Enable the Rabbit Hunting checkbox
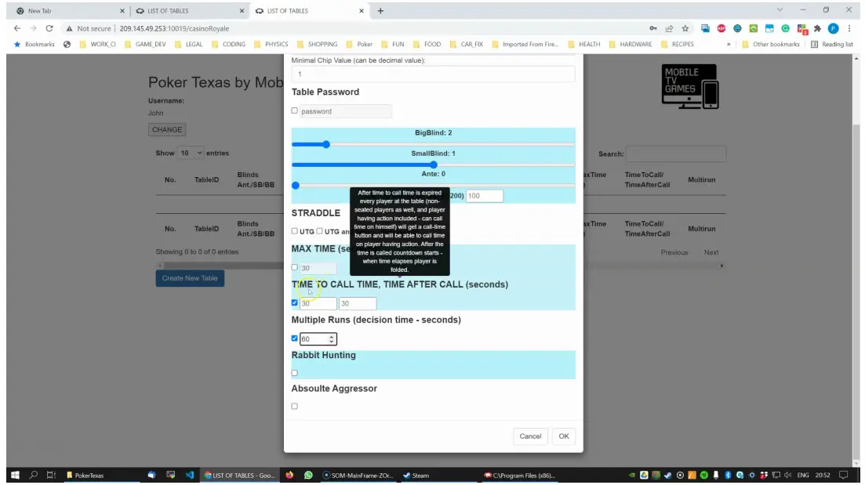865x485 pixels. (295, 373)
